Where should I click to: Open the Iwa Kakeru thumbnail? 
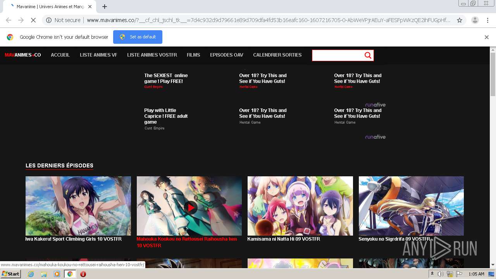[78, 206]
